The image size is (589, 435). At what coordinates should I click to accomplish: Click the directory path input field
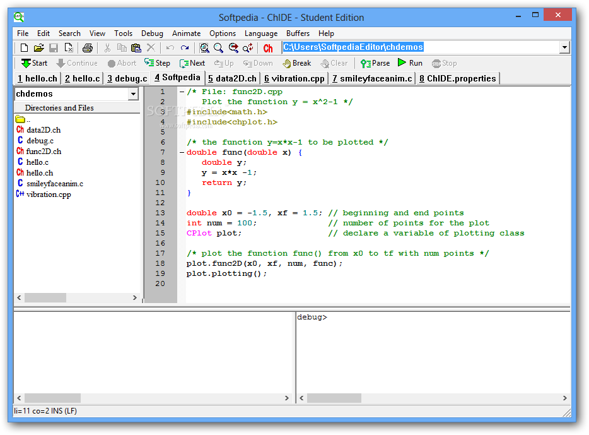coord(421,47)
